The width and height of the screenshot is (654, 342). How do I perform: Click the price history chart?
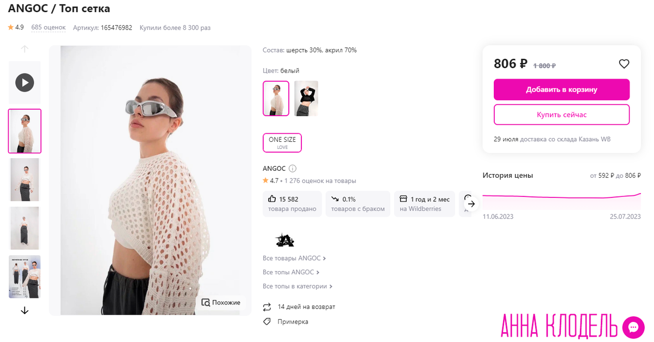click(x=561, y=196)
